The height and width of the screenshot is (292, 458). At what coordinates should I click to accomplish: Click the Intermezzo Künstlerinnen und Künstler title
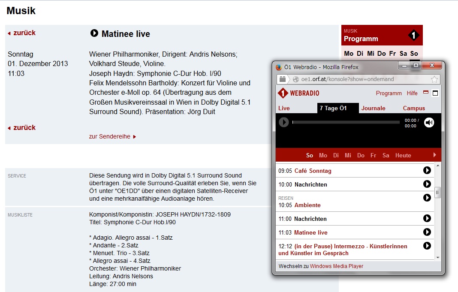343,250
